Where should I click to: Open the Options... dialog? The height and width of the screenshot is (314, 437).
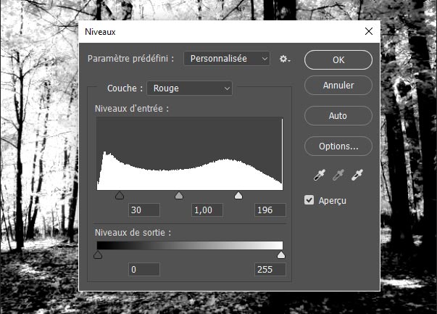tap(338, 146)
